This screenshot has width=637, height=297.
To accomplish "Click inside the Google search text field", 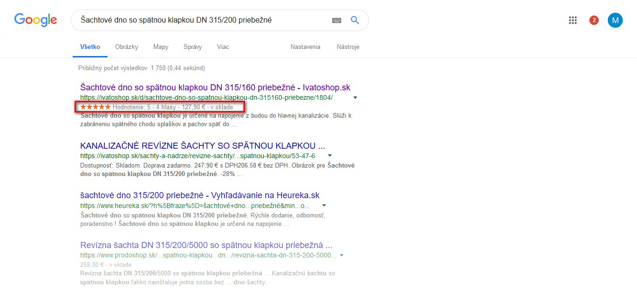I will click(203, 20).
